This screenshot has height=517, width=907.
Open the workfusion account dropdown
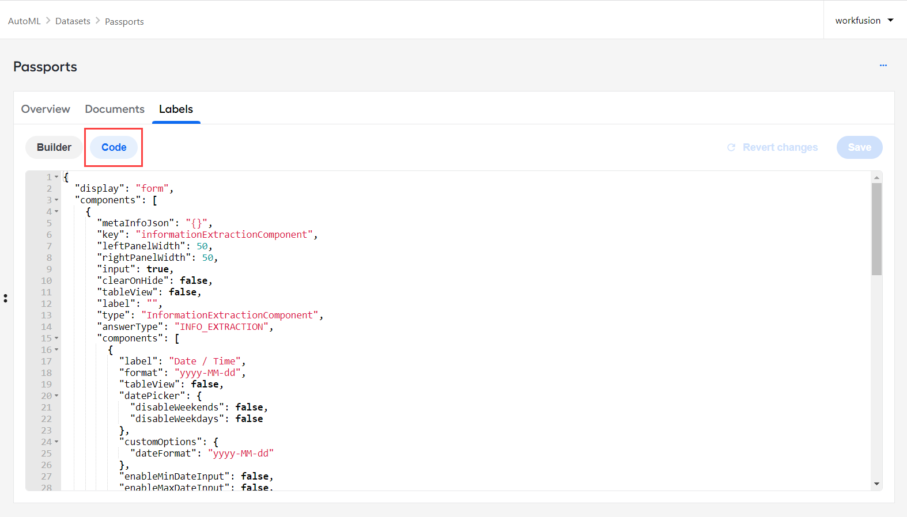coord(864,20)
